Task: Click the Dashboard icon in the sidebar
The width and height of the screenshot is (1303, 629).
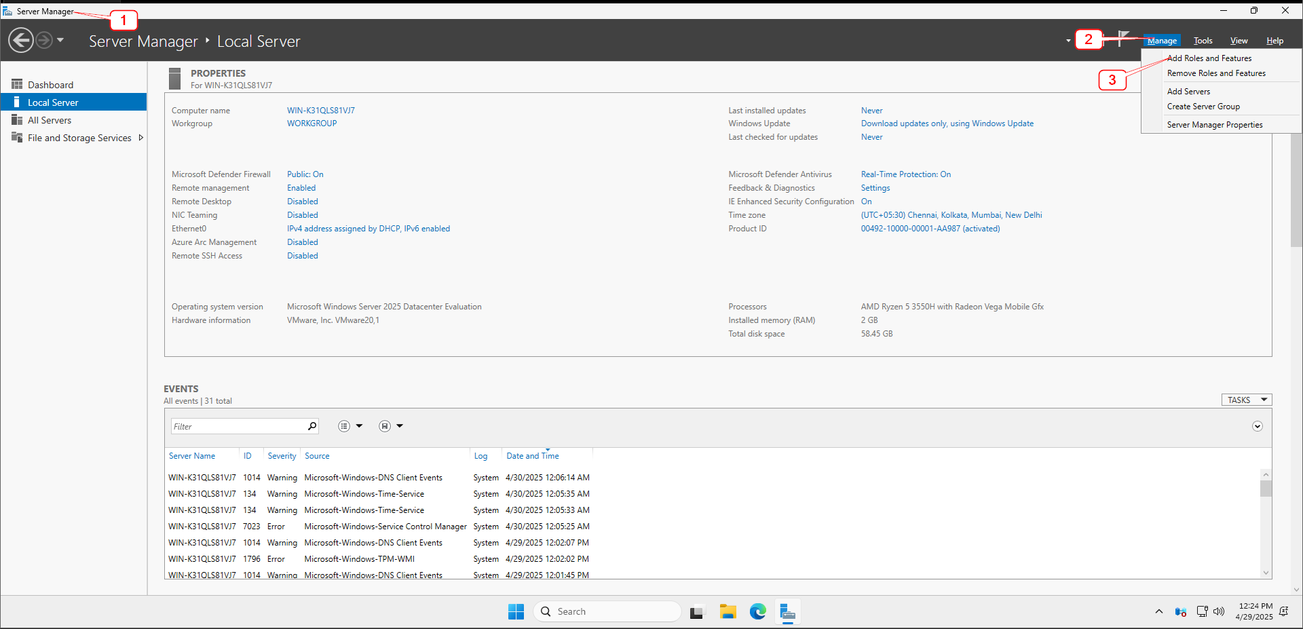Action: point(17,84)
